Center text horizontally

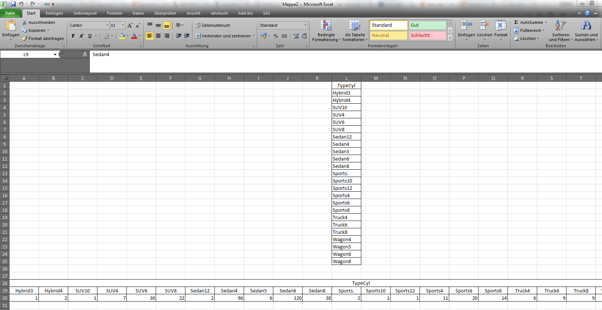point(158,36)
